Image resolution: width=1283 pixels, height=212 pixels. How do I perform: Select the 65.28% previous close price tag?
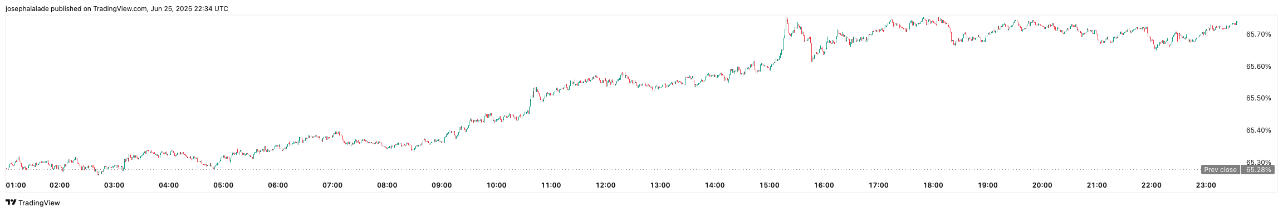(x=1258, y=170)
